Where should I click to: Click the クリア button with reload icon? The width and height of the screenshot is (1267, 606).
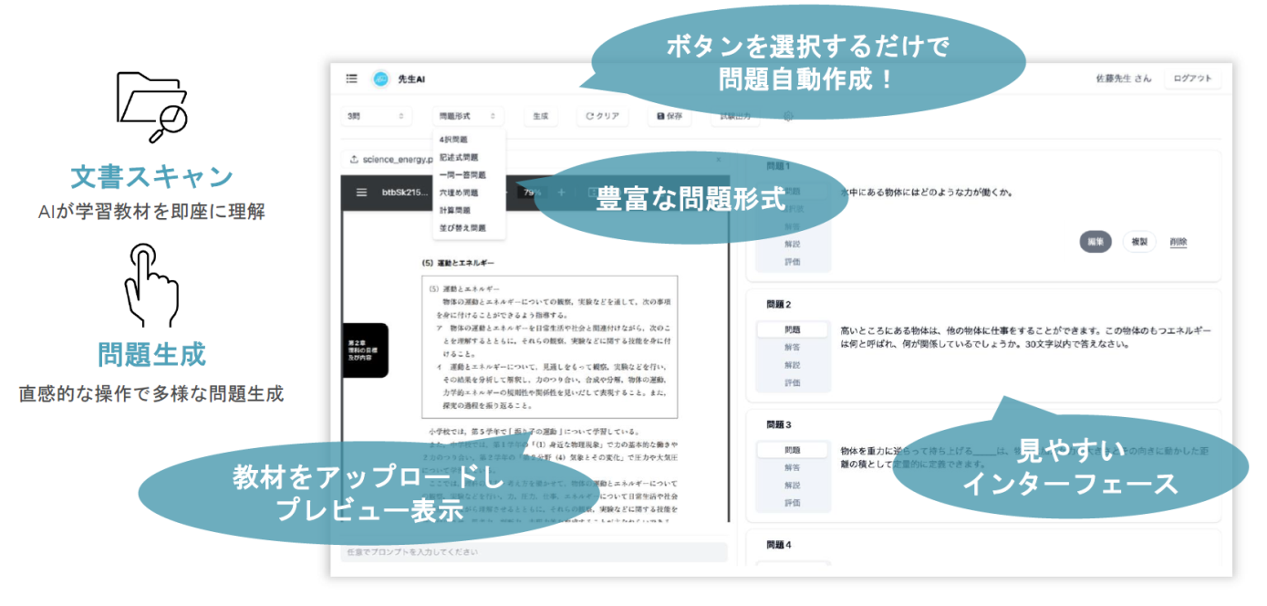[602, 116]
